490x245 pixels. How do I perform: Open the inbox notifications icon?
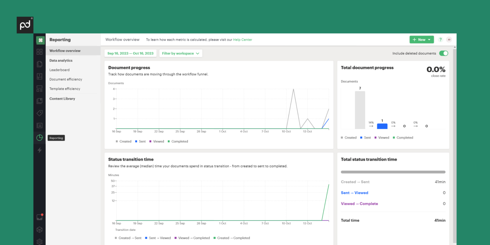coord(40,217)
